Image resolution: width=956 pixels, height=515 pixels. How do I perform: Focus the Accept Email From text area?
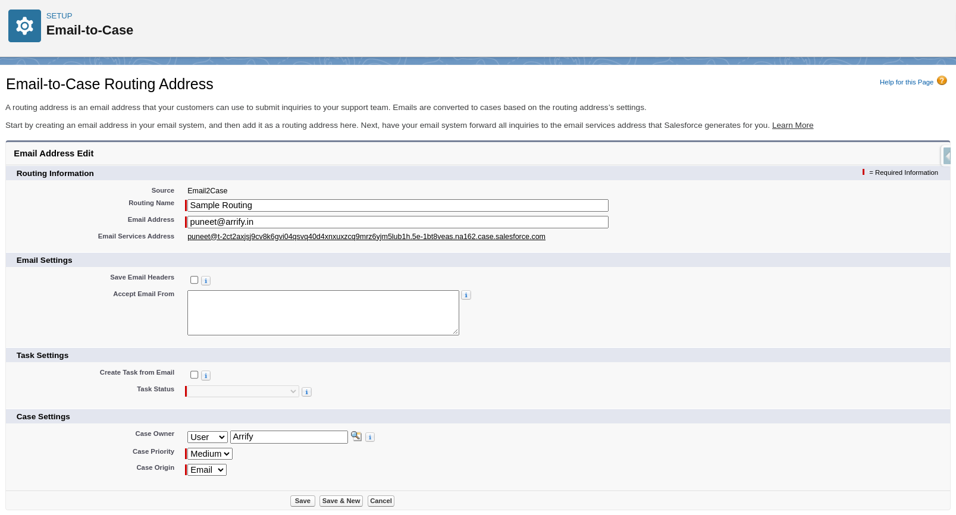323,313
